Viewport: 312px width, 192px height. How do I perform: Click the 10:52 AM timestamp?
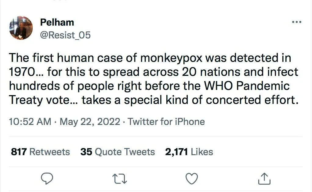coord(30,122)
